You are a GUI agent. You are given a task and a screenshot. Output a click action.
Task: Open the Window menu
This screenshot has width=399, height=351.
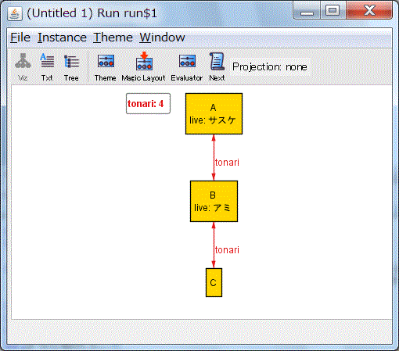[162, 38]
